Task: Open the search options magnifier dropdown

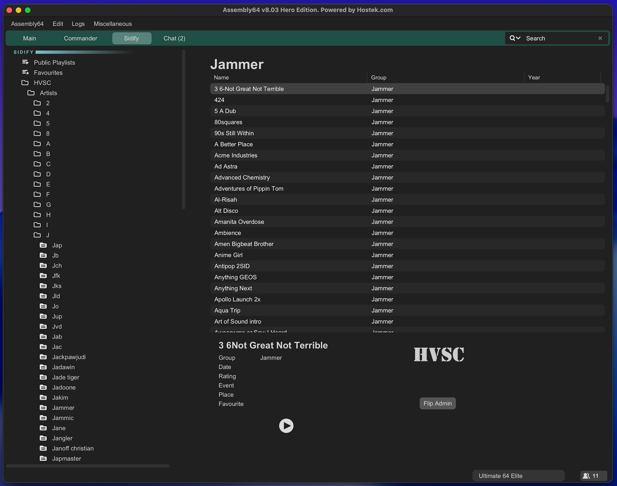Action: click(514, 38)
